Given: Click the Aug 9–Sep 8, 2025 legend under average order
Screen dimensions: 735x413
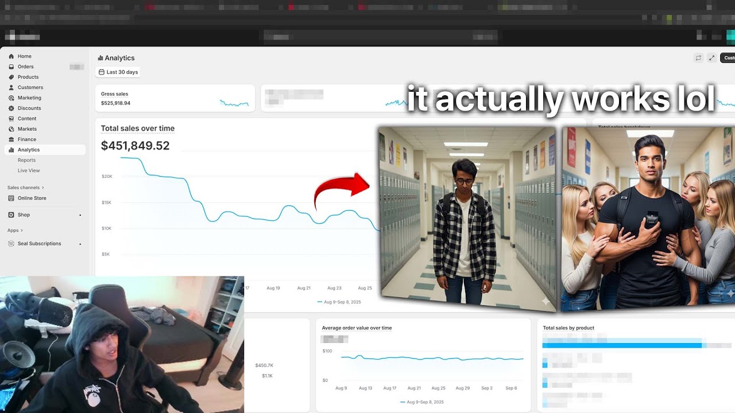Looking at the screenshot, I should [x=422, y=402].
